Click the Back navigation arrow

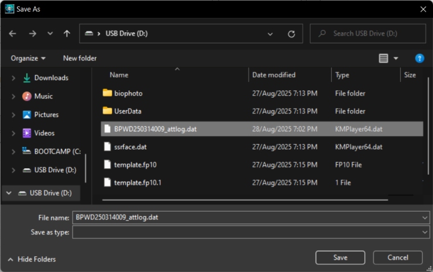(x=13, y=34)
